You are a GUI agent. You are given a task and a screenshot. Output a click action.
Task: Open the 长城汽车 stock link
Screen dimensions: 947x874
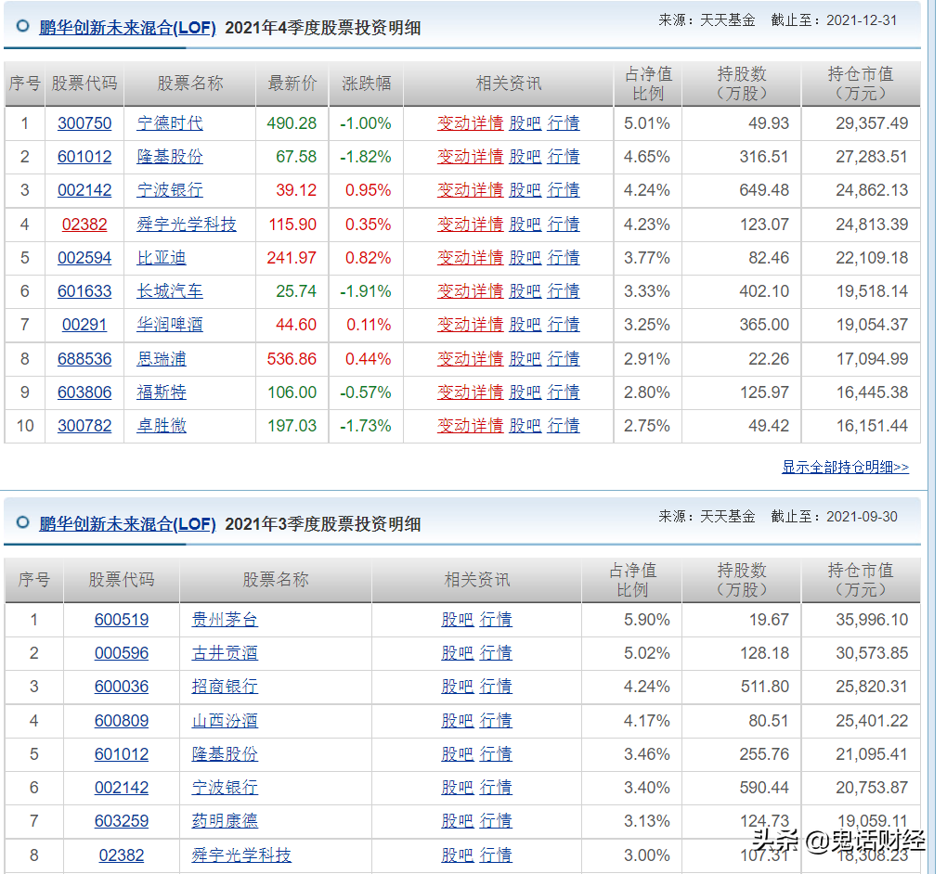[170, 291]
